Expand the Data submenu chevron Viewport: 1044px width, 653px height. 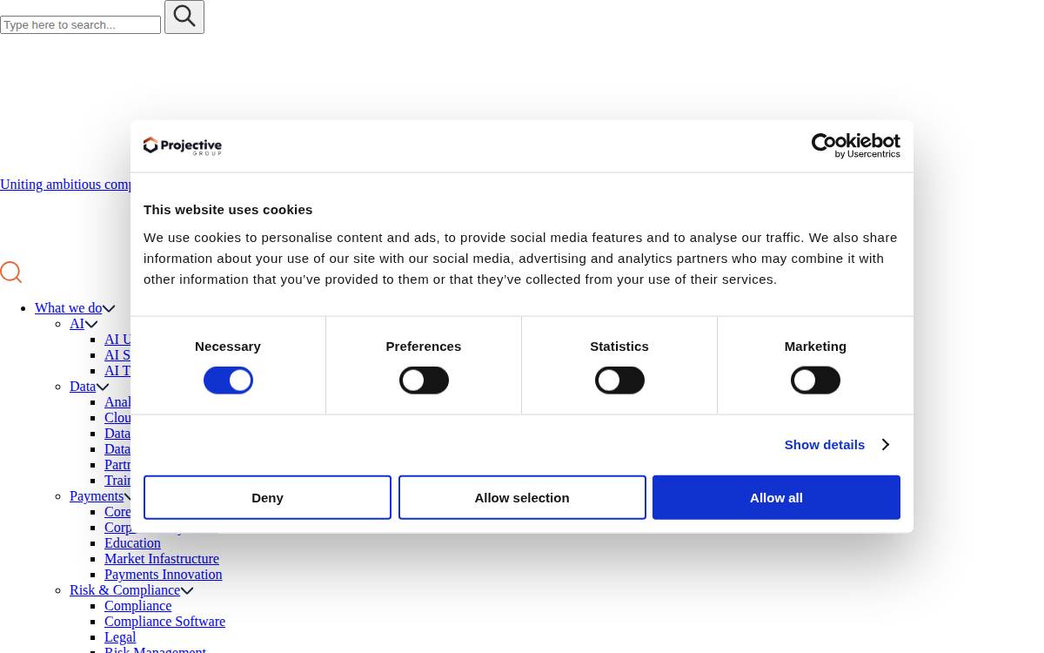point(103,387)
